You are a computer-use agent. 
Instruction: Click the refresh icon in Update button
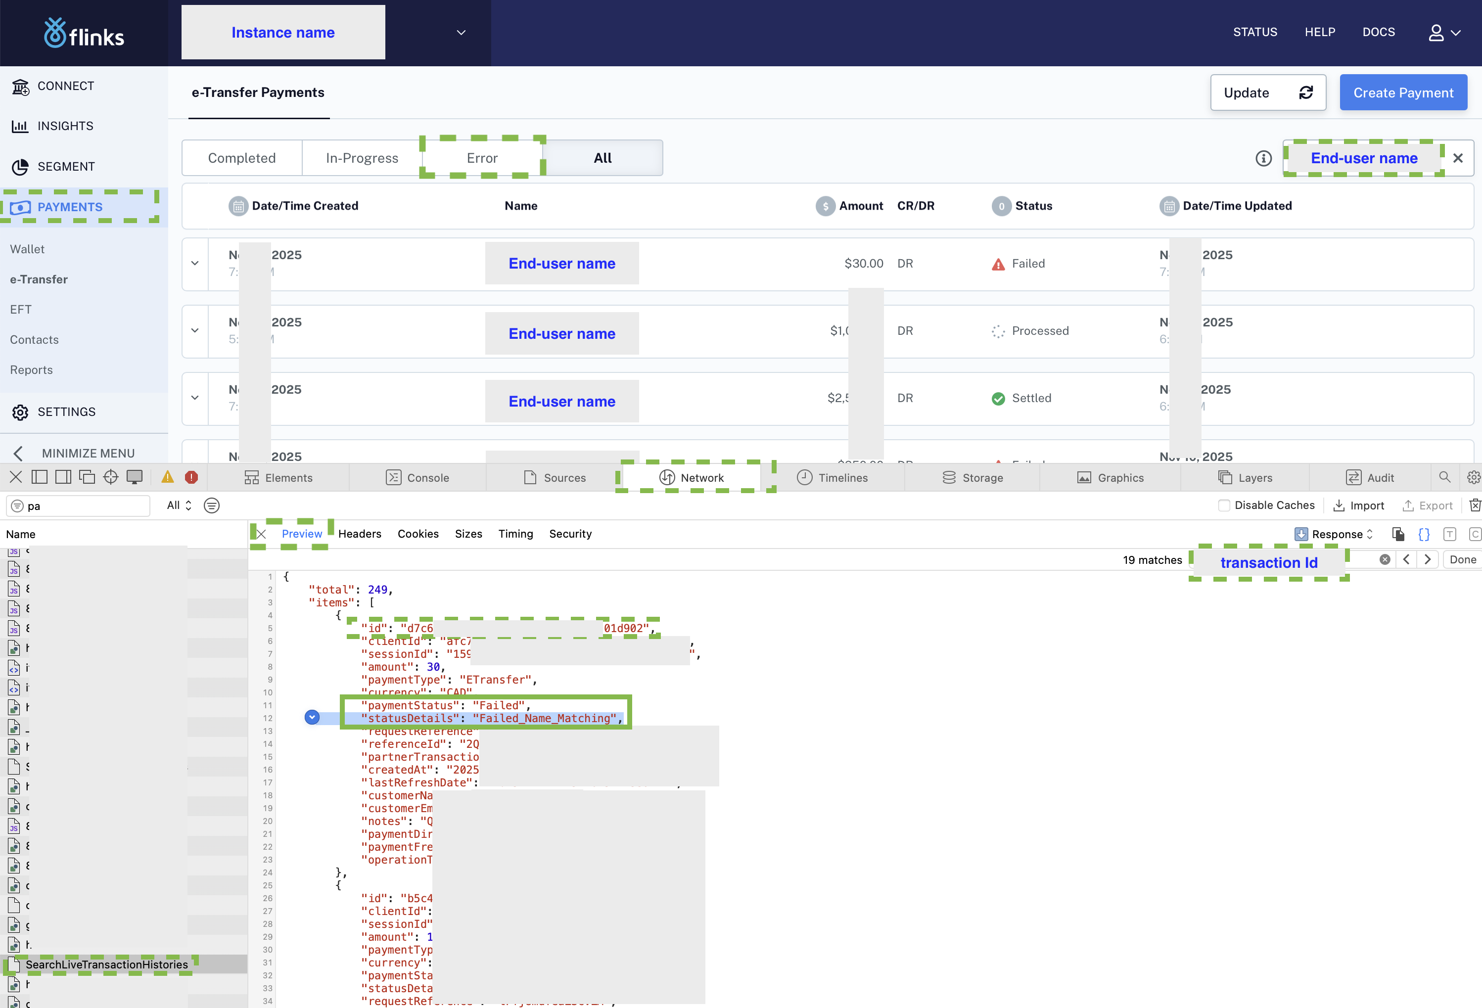click(1306, 93)
